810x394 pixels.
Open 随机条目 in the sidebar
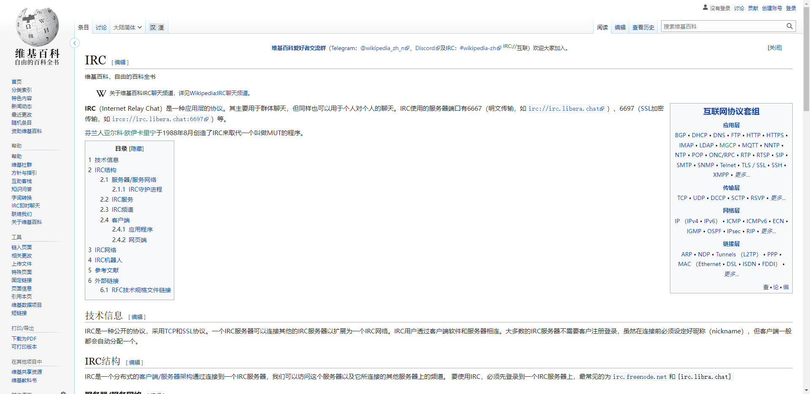coord(22,122)
